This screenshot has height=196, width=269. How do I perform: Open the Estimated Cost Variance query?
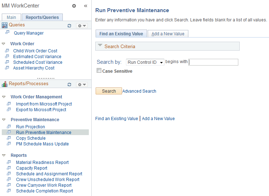point(37,57)
